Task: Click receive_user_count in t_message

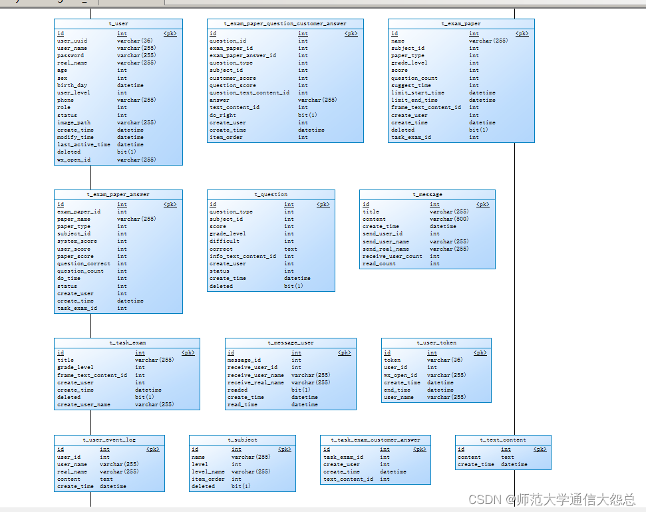Action: point(393,256)
